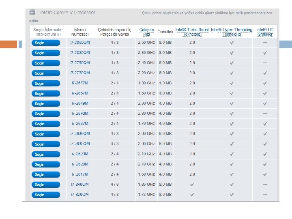292x219 pixels.
Task: Click Çekirdek sayısı / İş Parçacığı header
Action: tap(114, 32)
